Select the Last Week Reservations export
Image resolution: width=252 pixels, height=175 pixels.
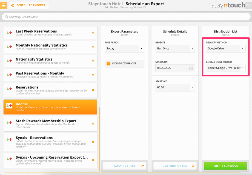pos(50,33)
